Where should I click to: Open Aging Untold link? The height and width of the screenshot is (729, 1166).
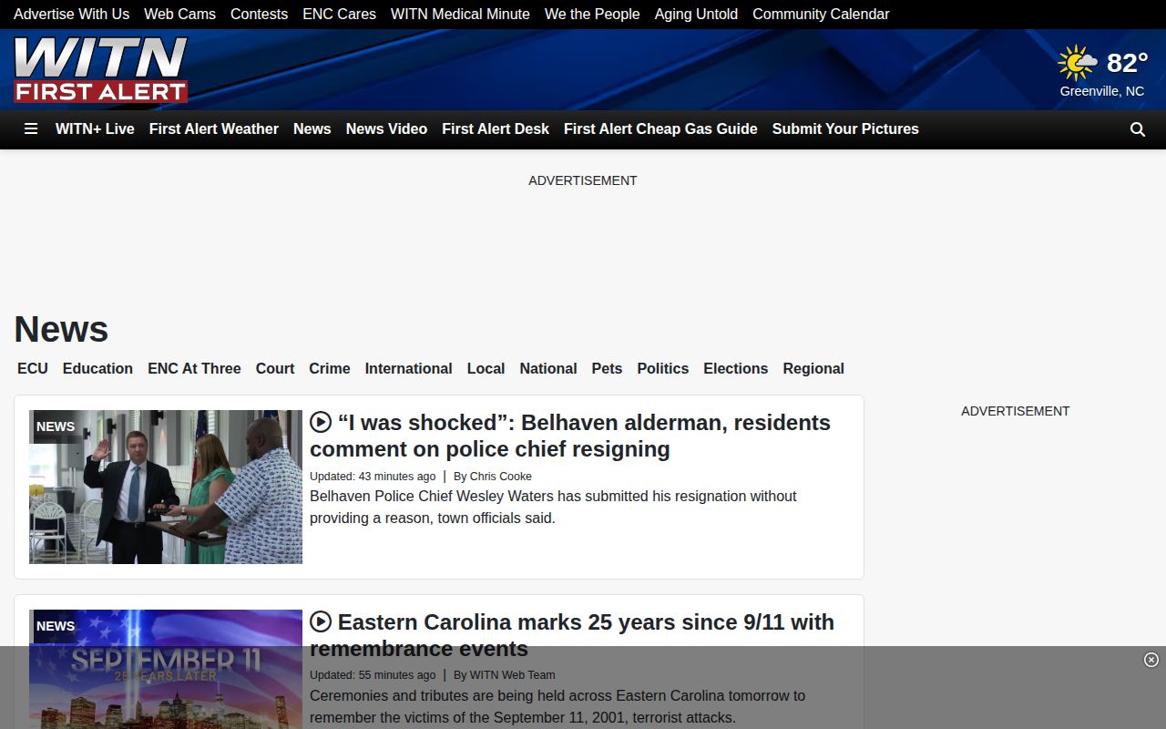(x=696, y=15)
